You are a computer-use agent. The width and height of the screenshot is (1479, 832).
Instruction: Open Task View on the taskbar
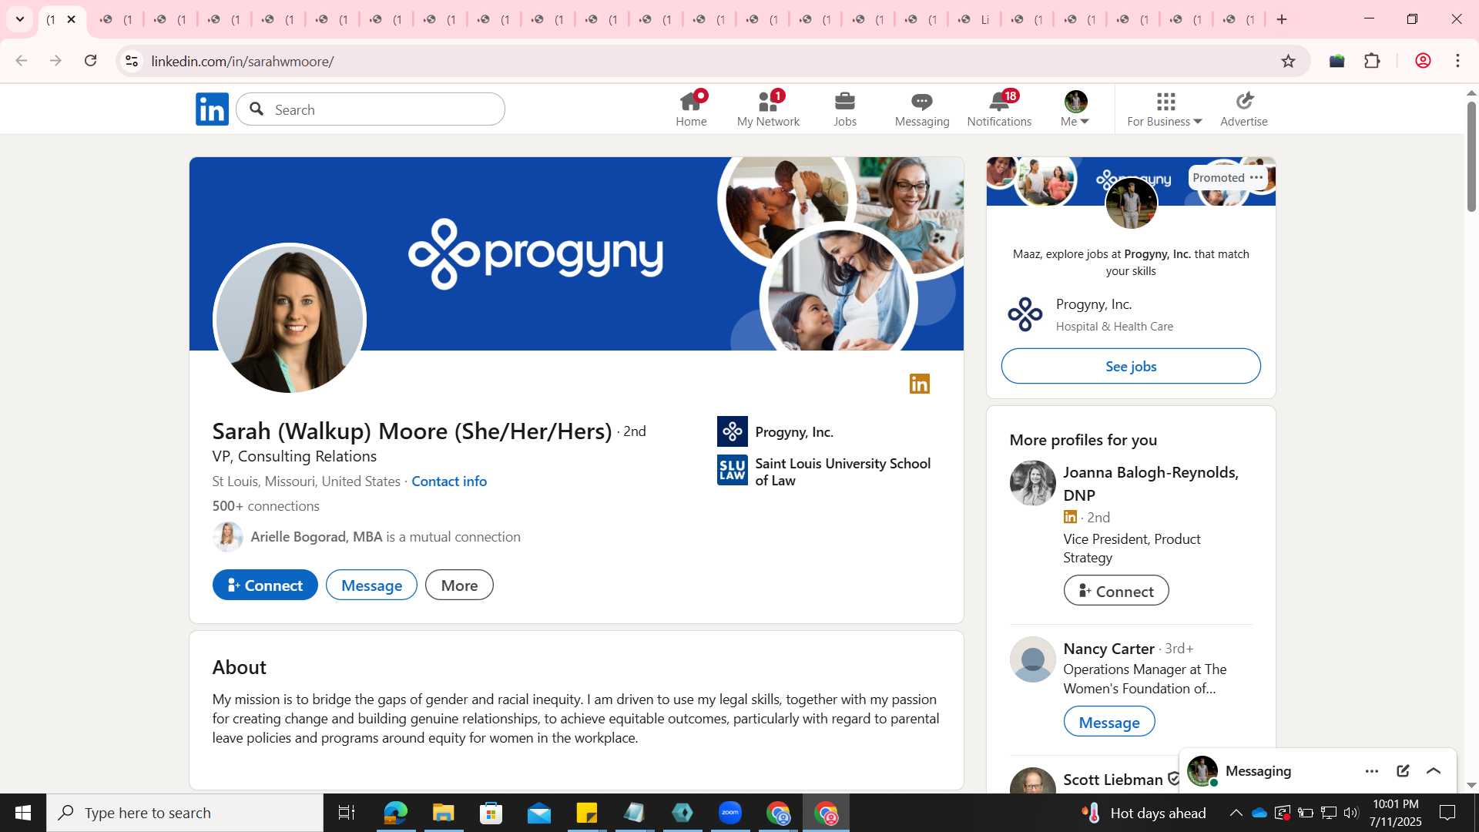tap(347, 813)
